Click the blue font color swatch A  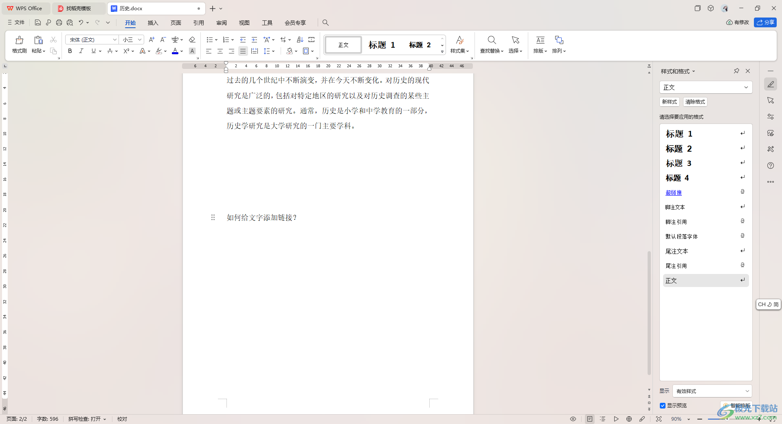175,51
